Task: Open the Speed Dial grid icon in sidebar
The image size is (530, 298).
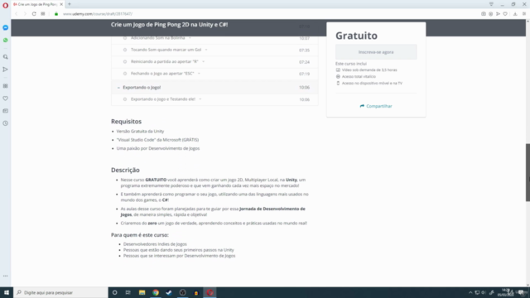Action: 6,86
